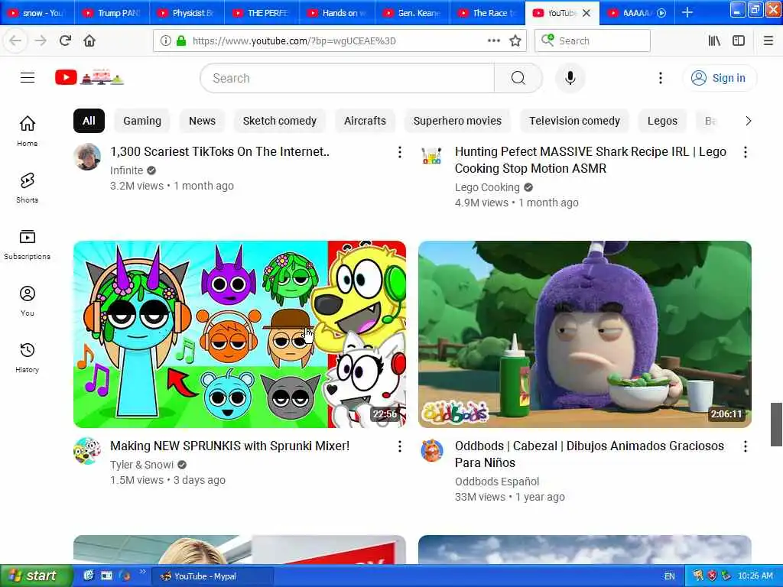Select the Television comedy chip
Viewport: 783px width, 587px height.
(x=574, y=121)
